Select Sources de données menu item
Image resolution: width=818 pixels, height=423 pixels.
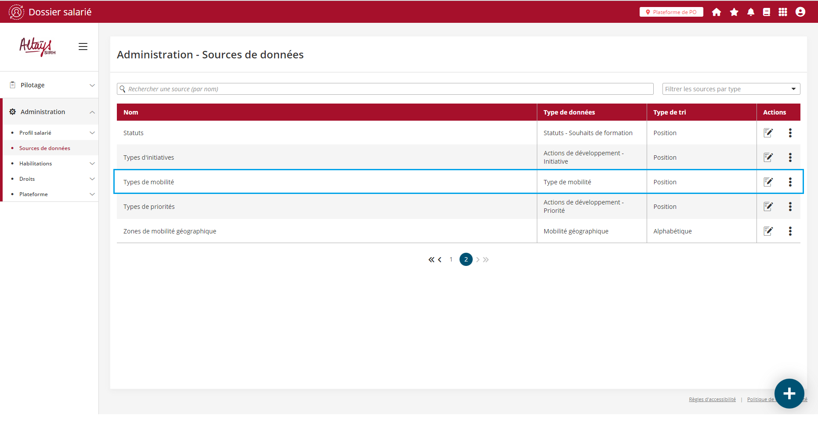[45, 148]
